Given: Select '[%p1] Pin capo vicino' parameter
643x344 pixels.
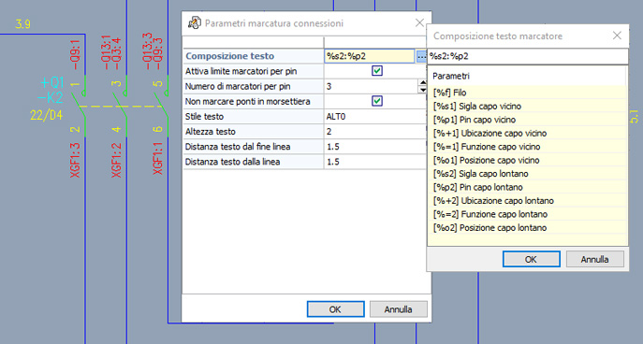Looking at the screenshot, I should point(528,120).
